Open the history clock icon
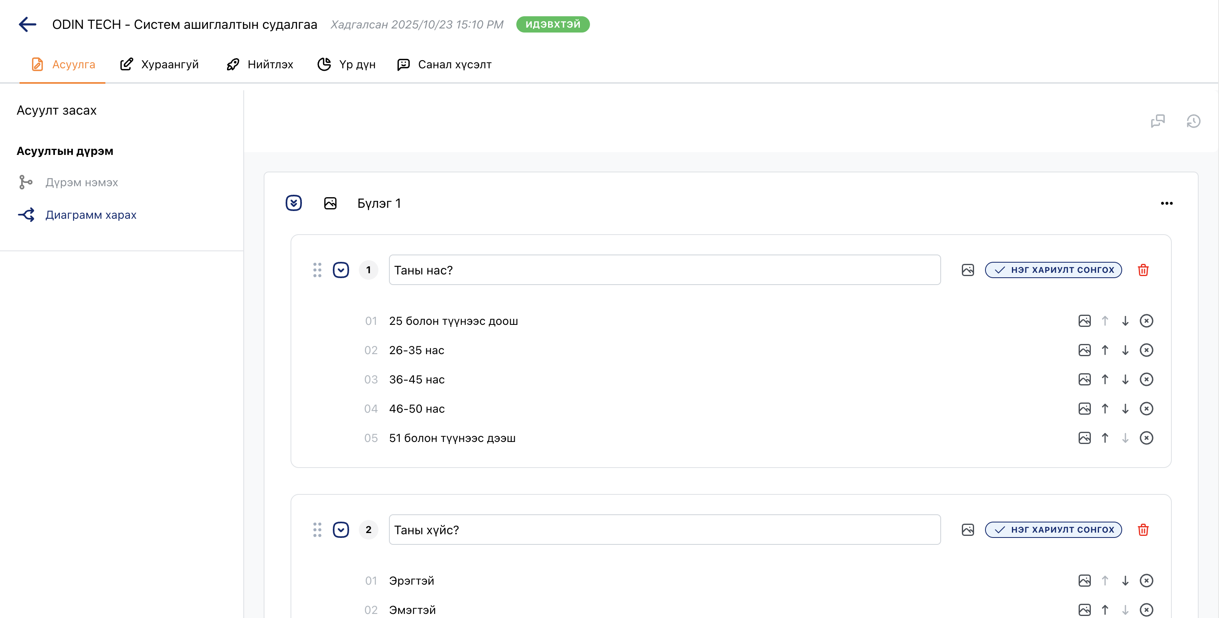 point(1193,122)
